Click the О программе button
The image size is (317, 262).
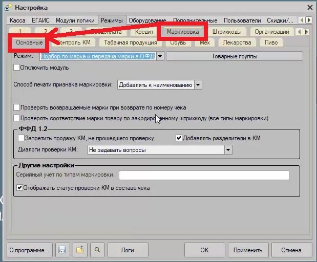[x=30, y=250]
